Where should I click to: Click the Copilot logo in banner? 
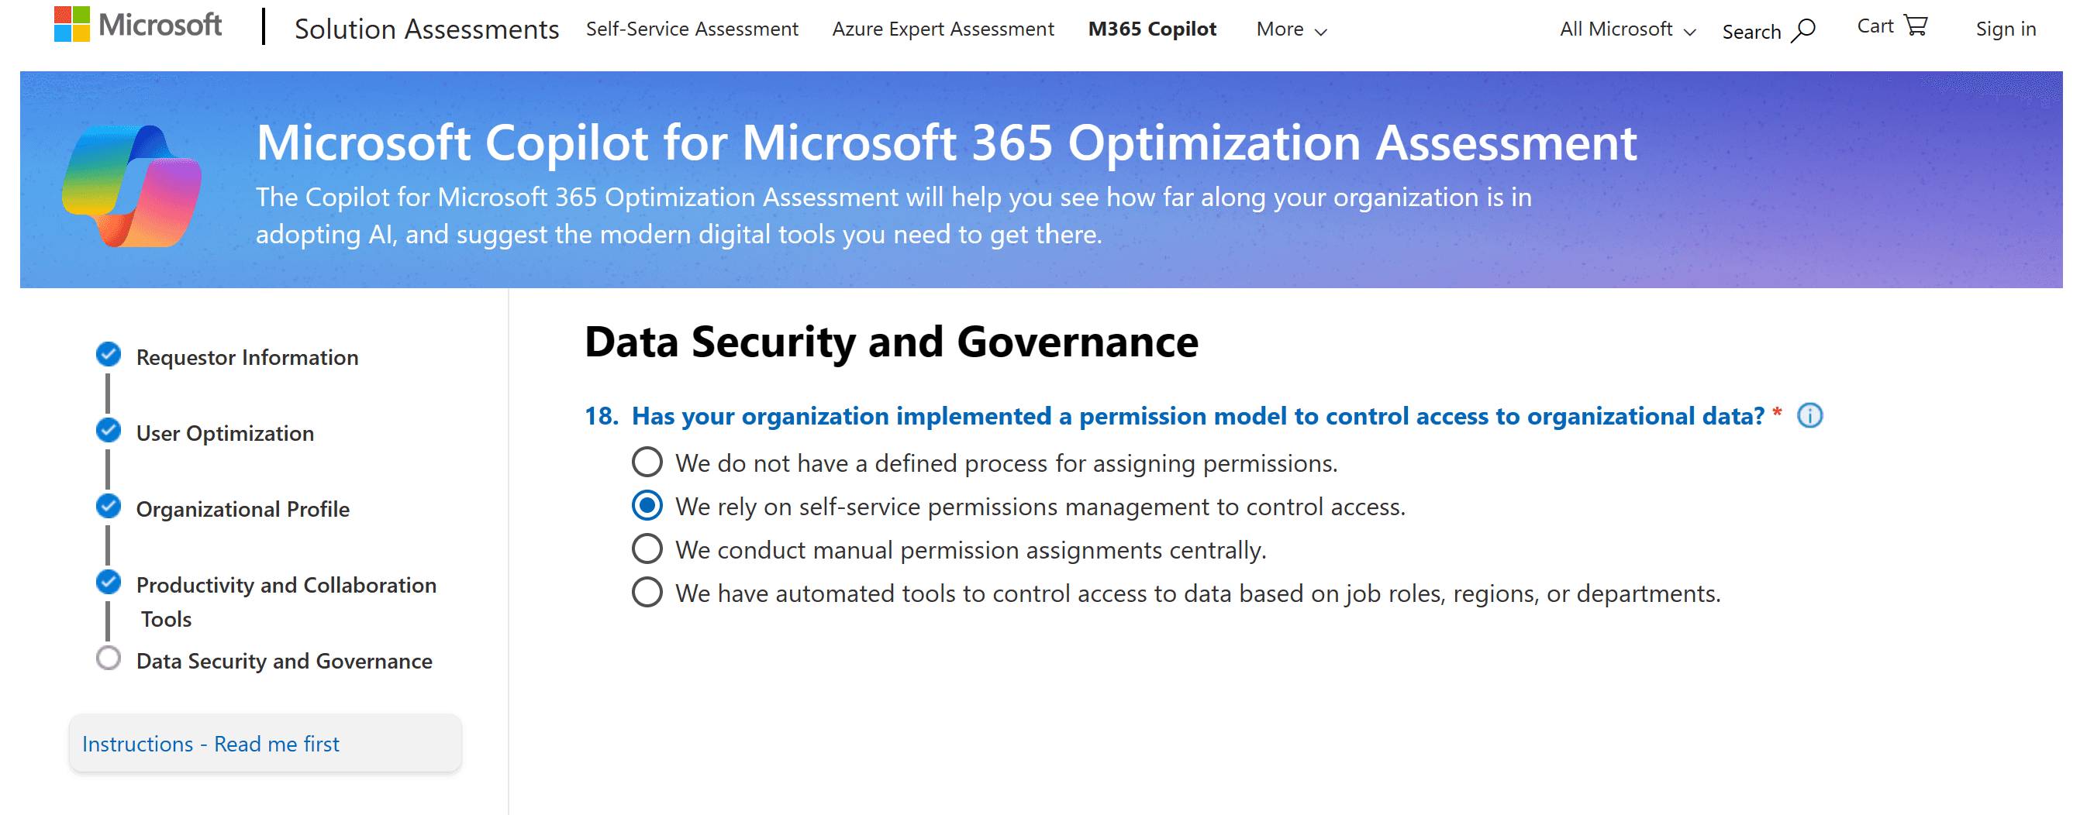[132, 187]
